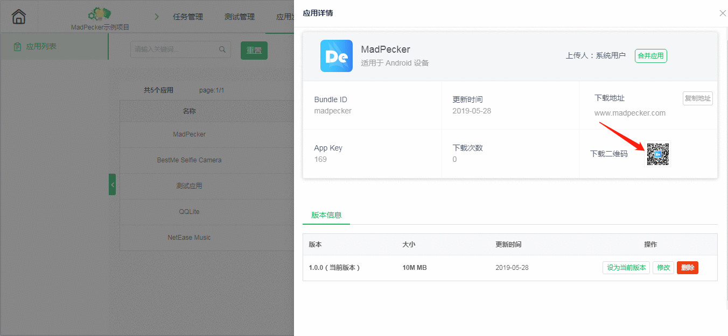Edit version 1.0.0 with 修改
This screenshot has width=728, height=336.
tap(663, 268)
